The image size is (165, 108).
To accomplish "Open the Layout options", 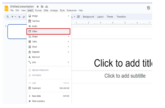I will (x=100, y=17).
